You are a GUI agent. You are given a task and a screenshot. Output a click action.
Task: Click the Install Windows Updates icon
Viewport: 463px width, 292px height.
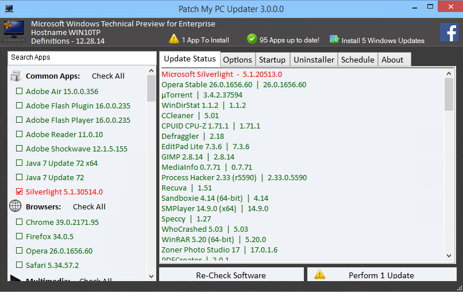click(334, 40)
